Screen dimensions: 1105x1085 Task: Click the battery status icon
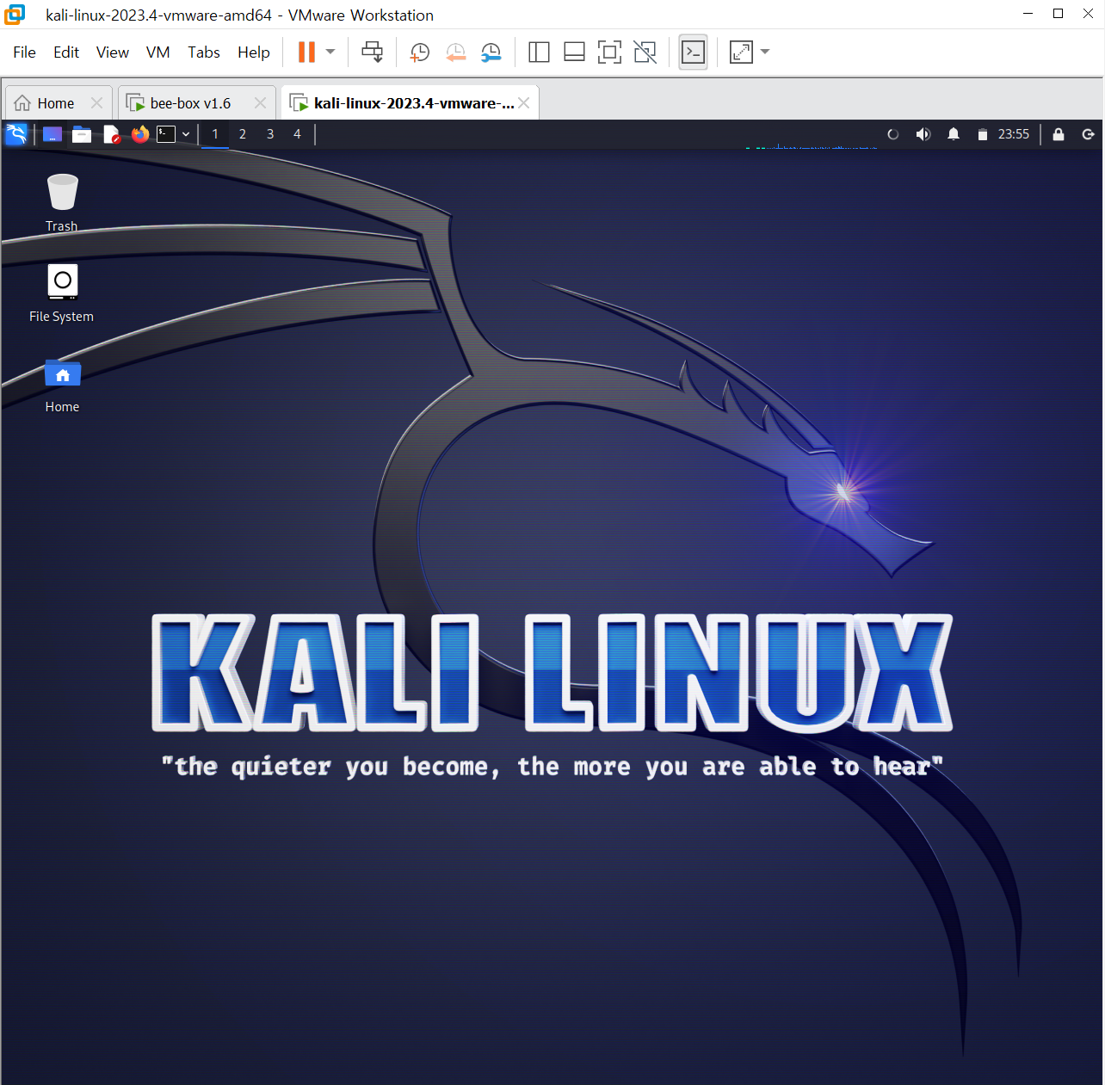pos(983,134)
